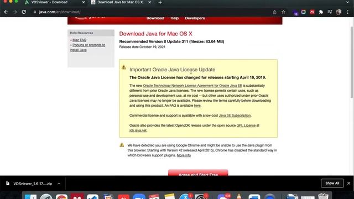The image size is (354, 199).
Task: Open the Developers nav menu item
Action: point(195,18)
